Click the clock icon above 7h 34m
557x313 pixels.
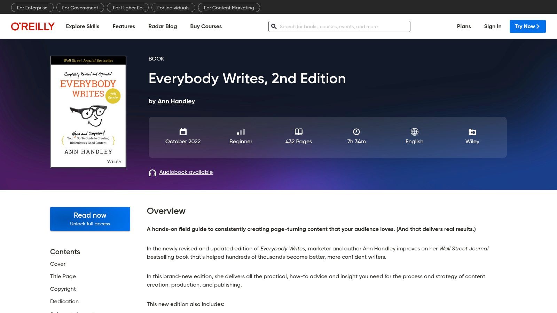point(356,132)
